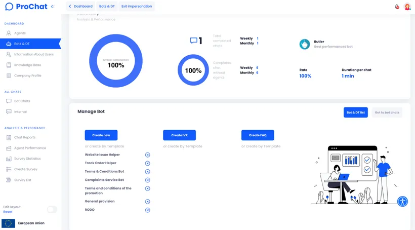Open the user avatar profile menu
The height and width of the screenshot is (230, 415).
pyautogui.click(x=407, y=7)
